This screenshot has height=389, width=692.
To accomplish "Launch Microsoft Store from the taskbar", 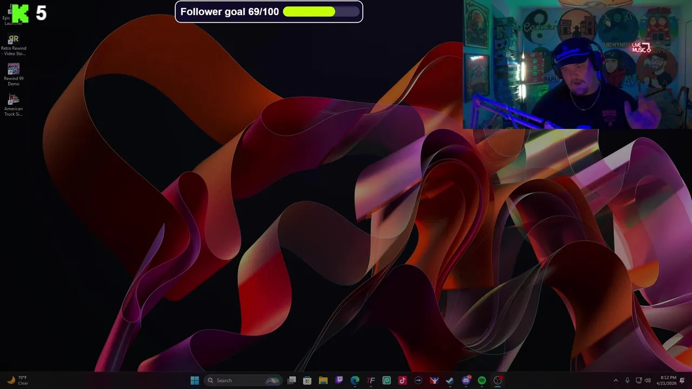I will point(307,380).
